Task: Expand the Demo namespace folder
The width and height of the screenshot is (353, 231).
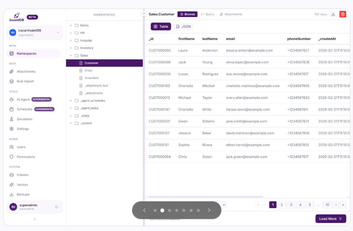Action: click(x=71, y=25)
